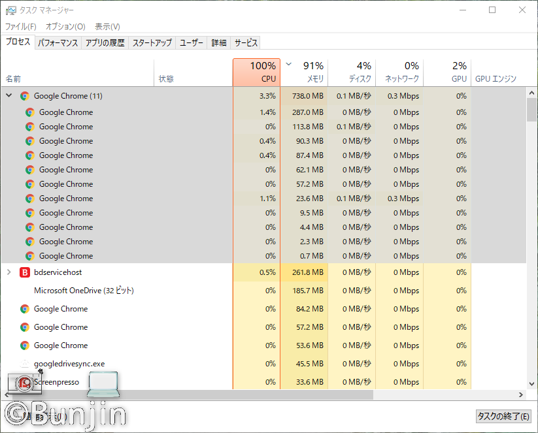
Task: Click the GPU エンジン column header
Action: coord(499,72)
